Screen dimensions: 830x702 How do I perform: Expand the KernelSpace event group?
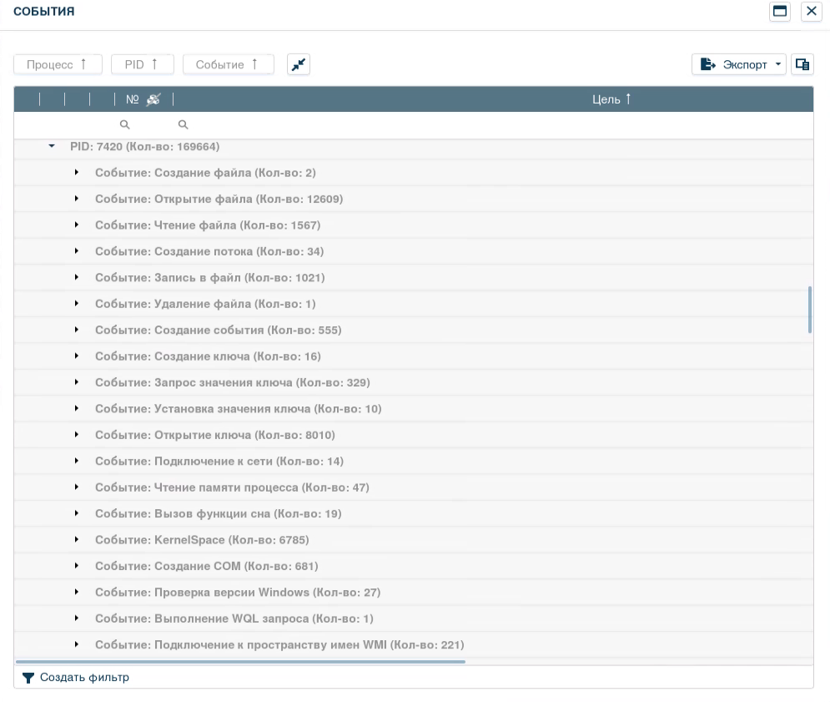click(x=76, y=540)
